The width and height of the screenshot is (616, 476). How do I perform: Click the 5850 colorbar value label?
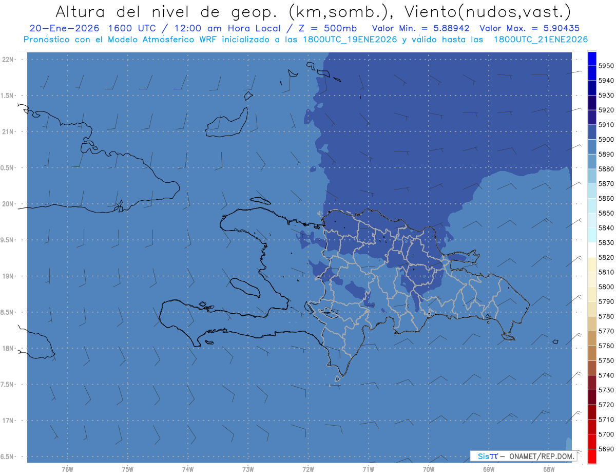606,213
